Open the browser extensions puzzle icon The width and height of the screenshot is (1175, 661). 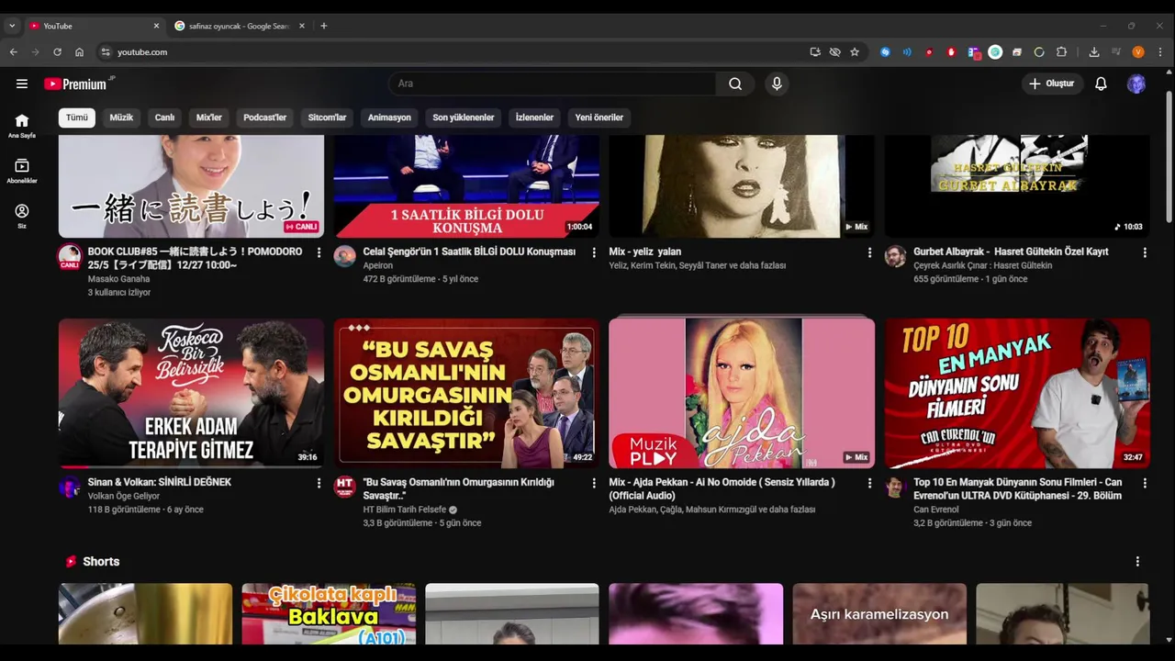tap(1062, 52)
